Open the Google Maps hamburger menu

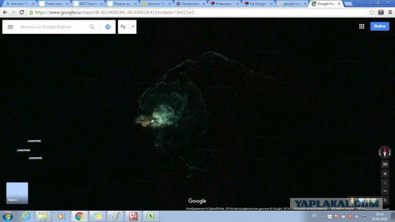pos(10,27)
